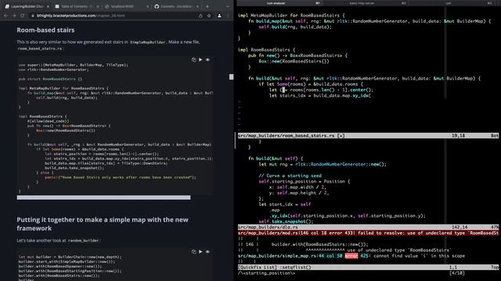This screenshot has height=281, width=501.
Task: Switch to the GitHub Commits tab
Action: tap(176, 6)
